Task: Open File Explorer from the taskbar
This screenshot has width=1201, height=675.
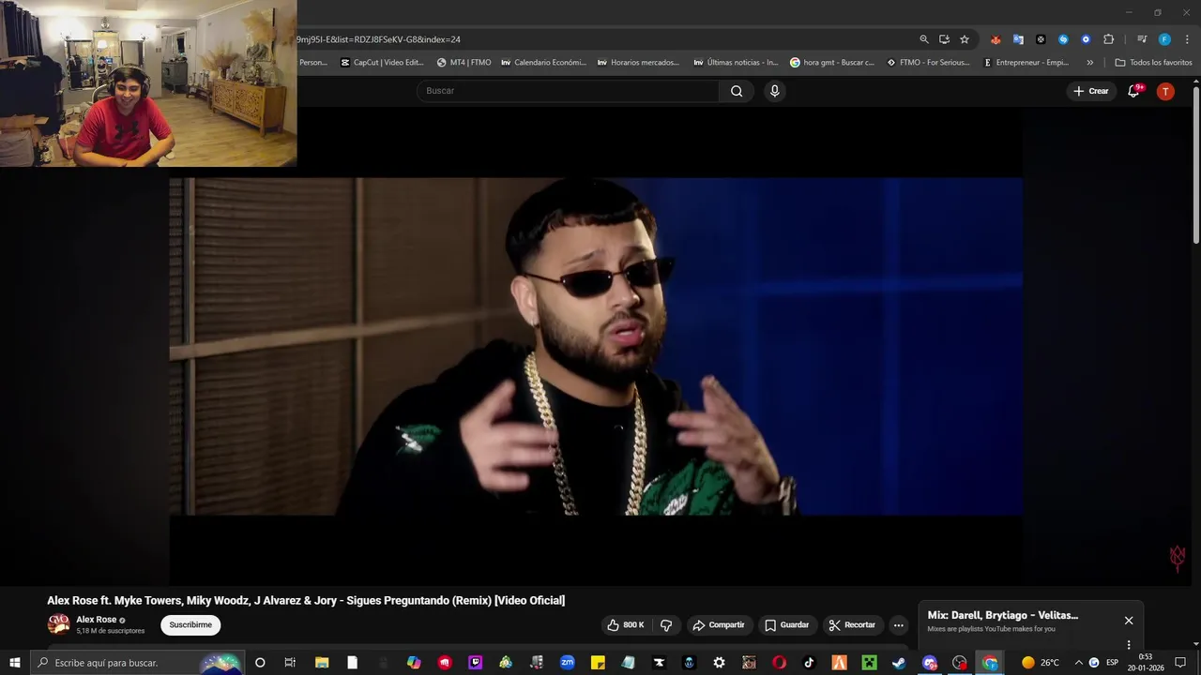Action: coord(322,663)
